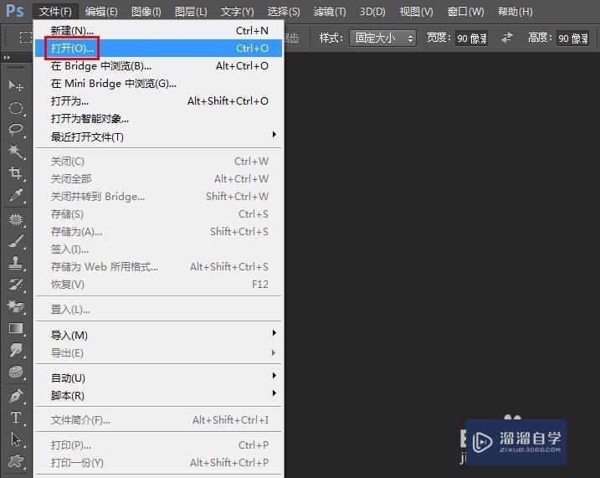
Task: Choose 在 Mini Bridge 中浏览(G)...
Action: 158,84
